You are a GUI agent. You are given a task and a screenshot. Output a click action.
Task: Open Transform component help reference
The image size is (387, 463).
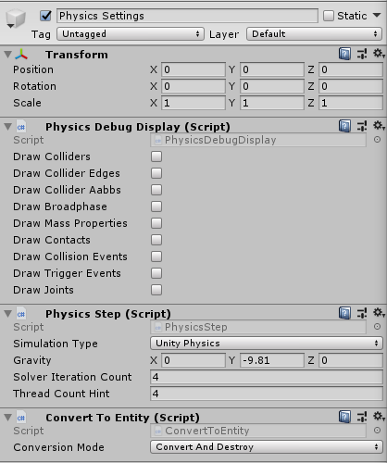[344, 54]
